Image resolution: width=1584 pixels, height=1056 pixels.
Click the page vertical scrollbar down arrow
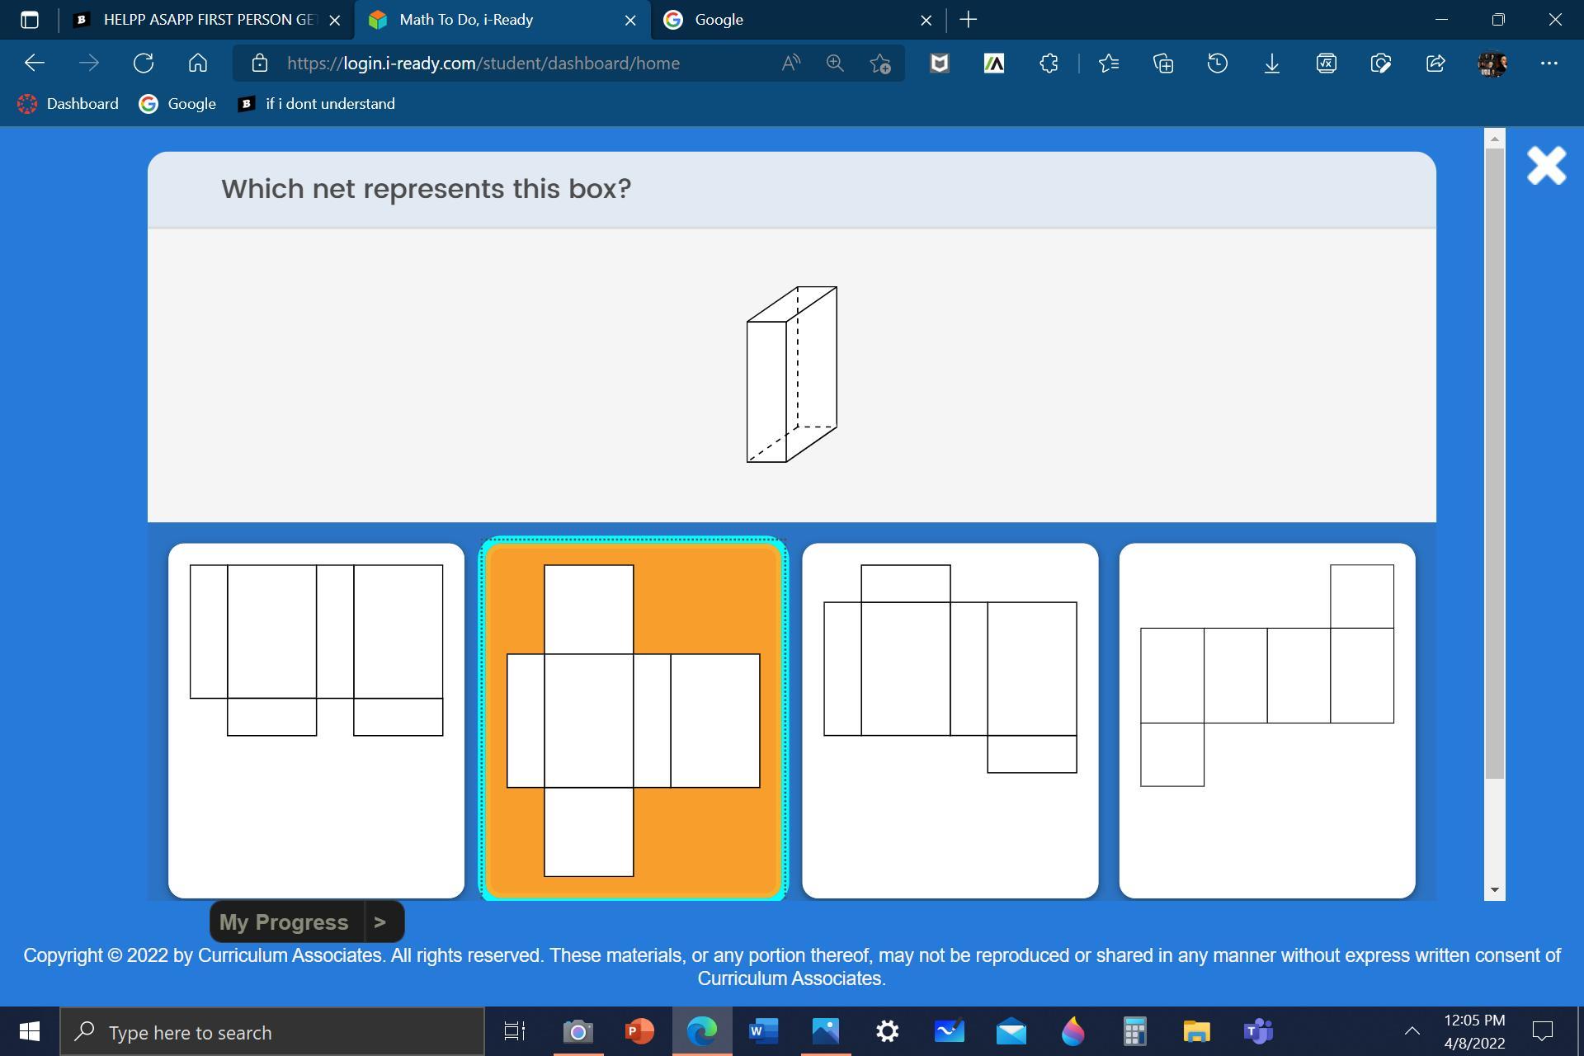[x=1494, y=890]
